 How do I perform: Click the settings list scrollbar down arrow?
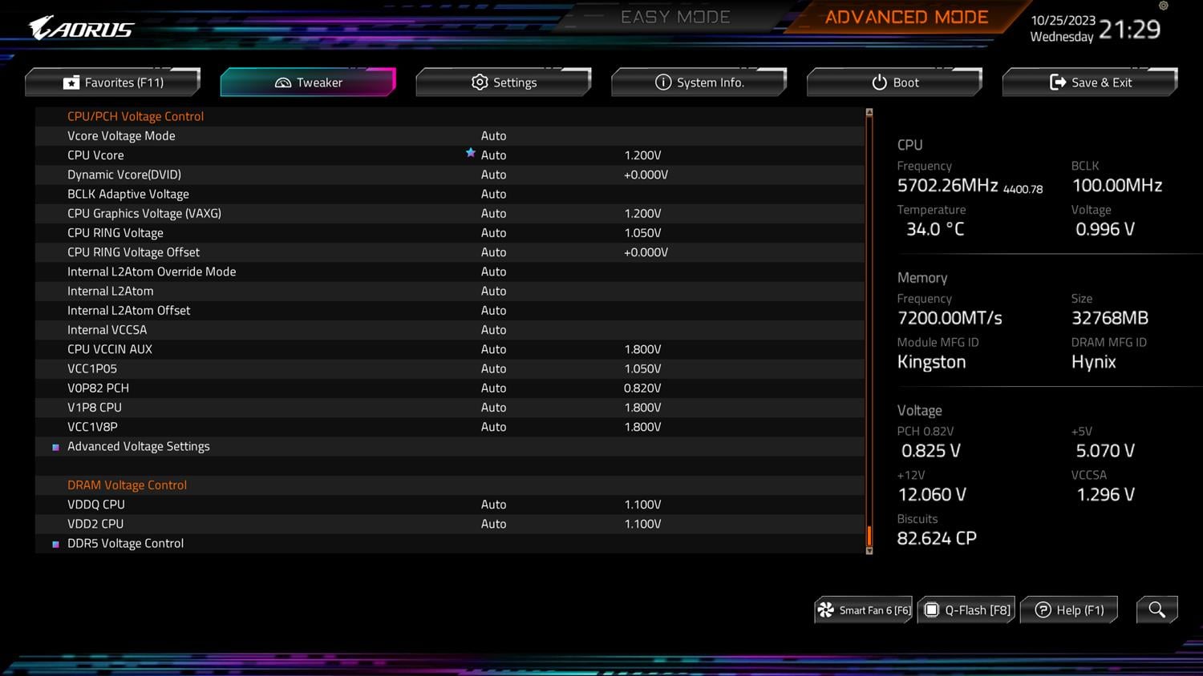point(869,550)
